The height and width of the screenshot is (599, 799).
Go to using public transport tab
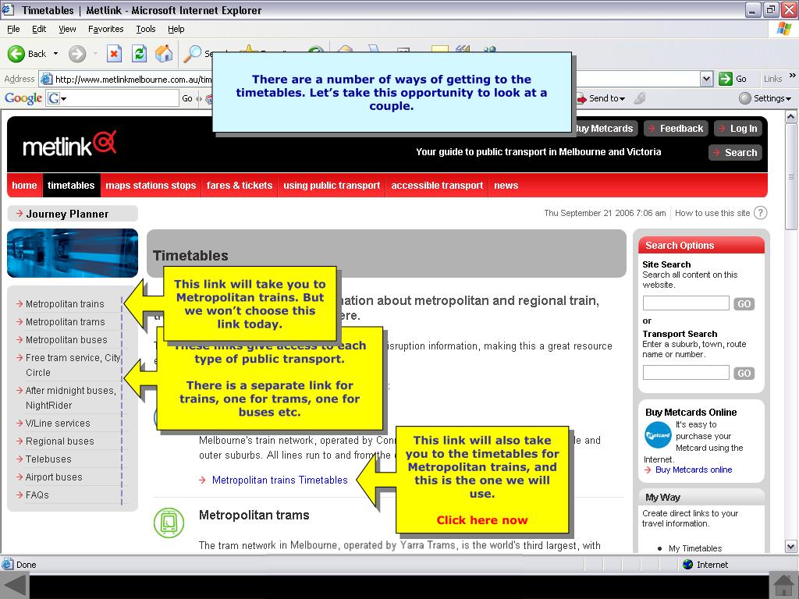tap(332, 186)
